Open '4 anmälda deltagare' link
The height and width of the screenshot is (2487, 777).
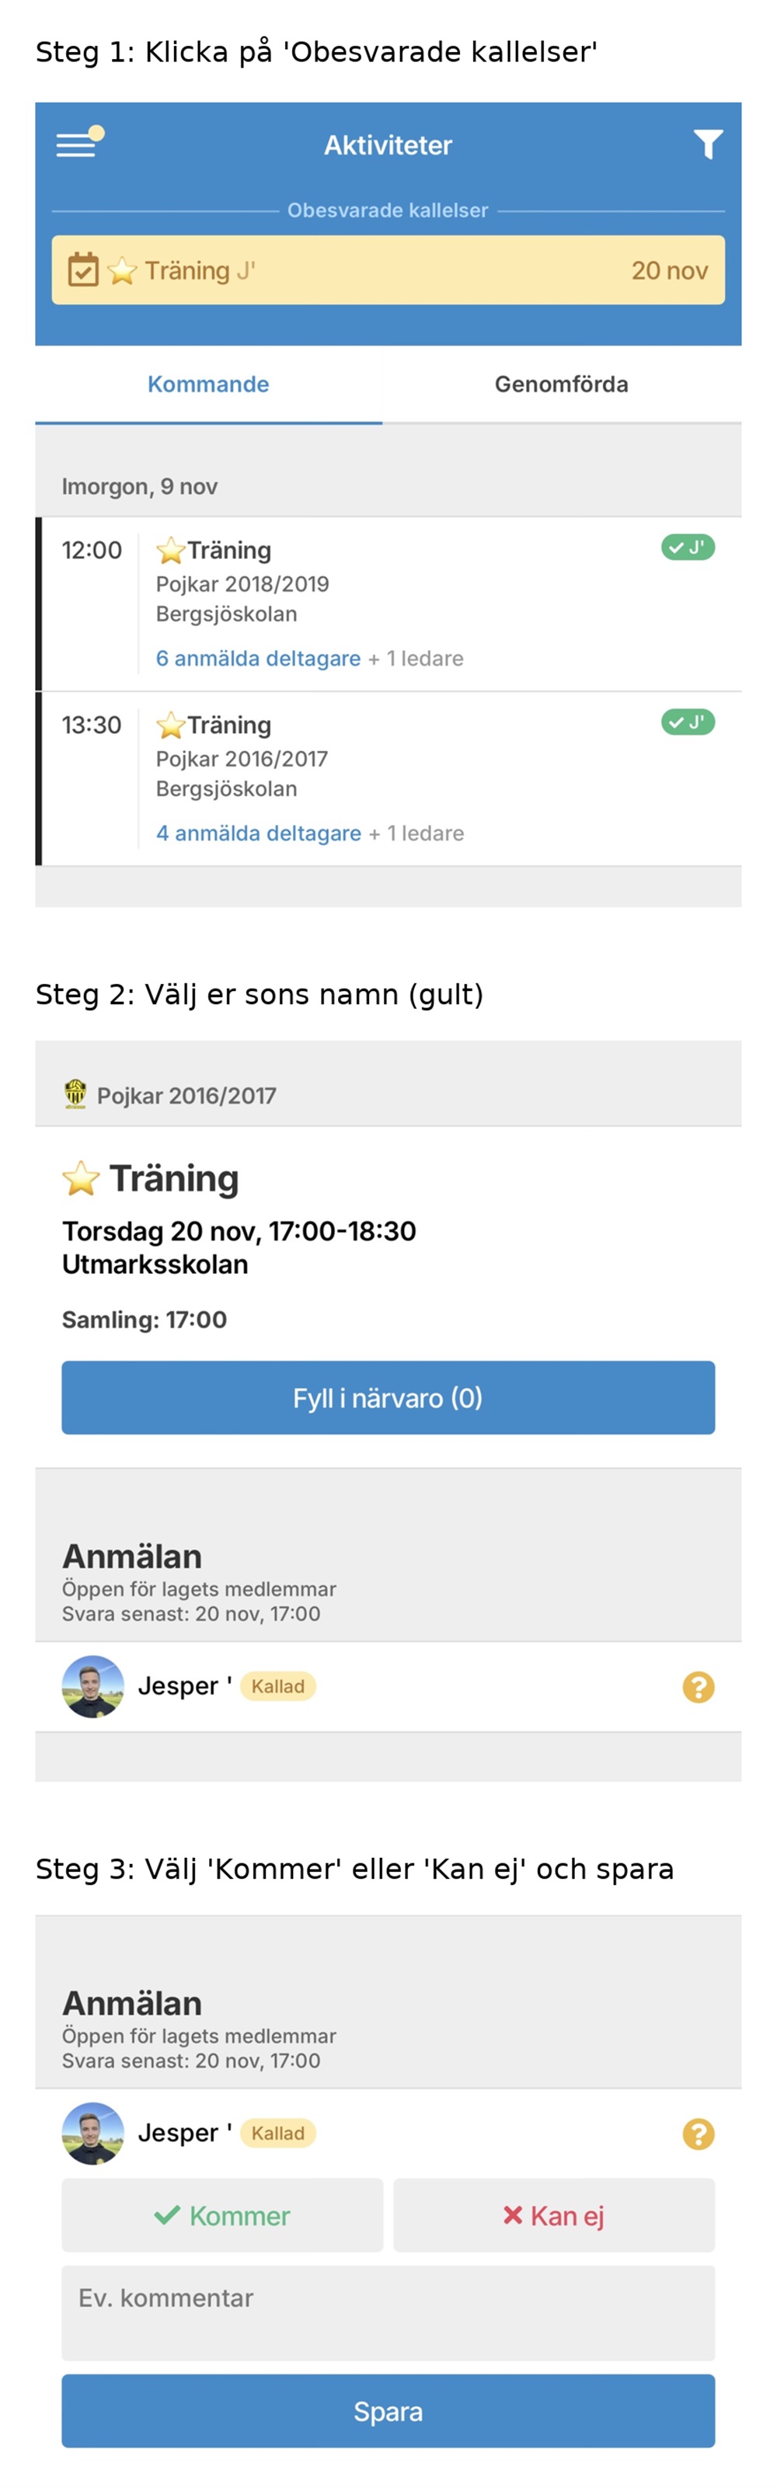point(258,833)
